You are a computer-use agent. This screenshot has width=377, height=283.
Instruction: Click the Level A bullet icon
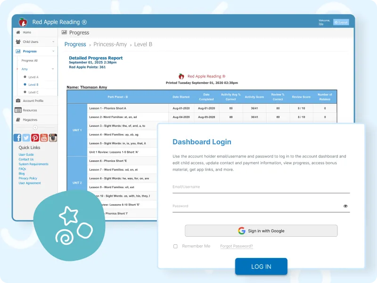tap(25, 77)
